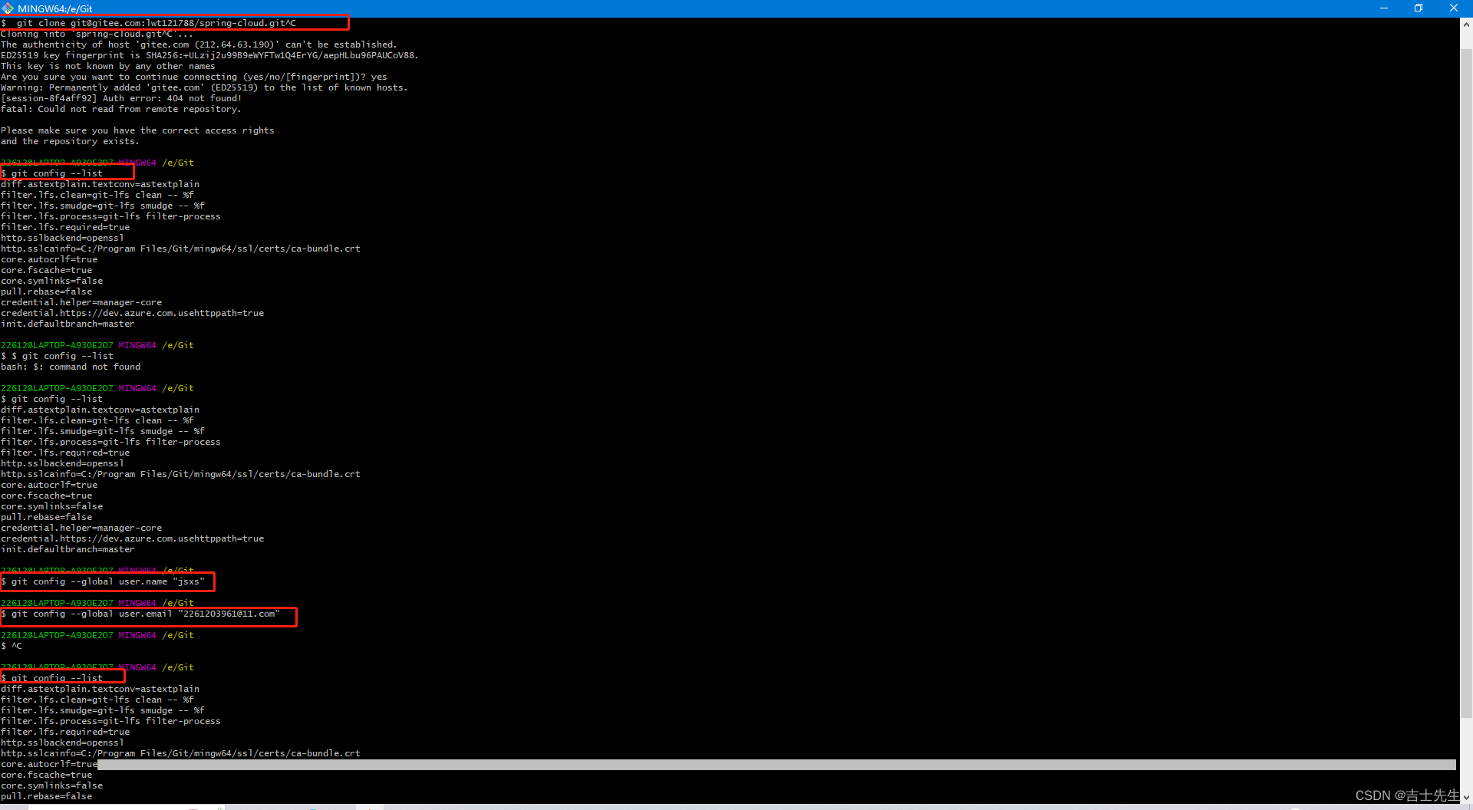
Task: Click 'Are you sure you want to continue connecting' line
Action: (x=194, y=77)
